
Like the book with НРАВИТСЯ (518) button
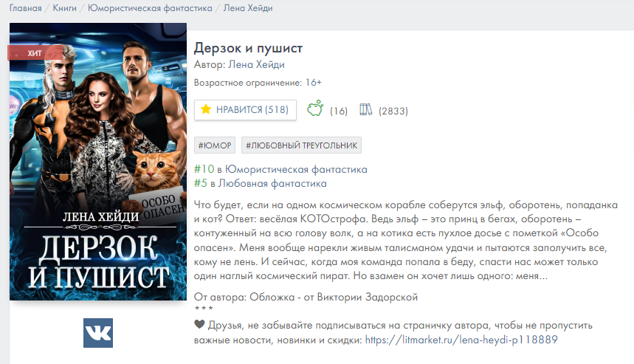[x=245, y=109]
